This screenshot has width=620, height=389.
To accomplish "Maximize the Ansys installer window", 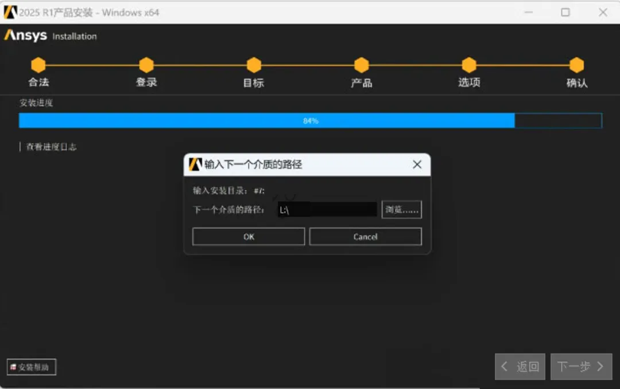I will (565, 12).
